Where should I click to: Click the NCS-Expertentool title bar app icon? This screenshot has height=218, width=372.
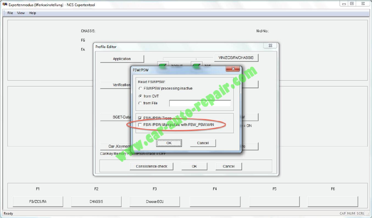5,4
